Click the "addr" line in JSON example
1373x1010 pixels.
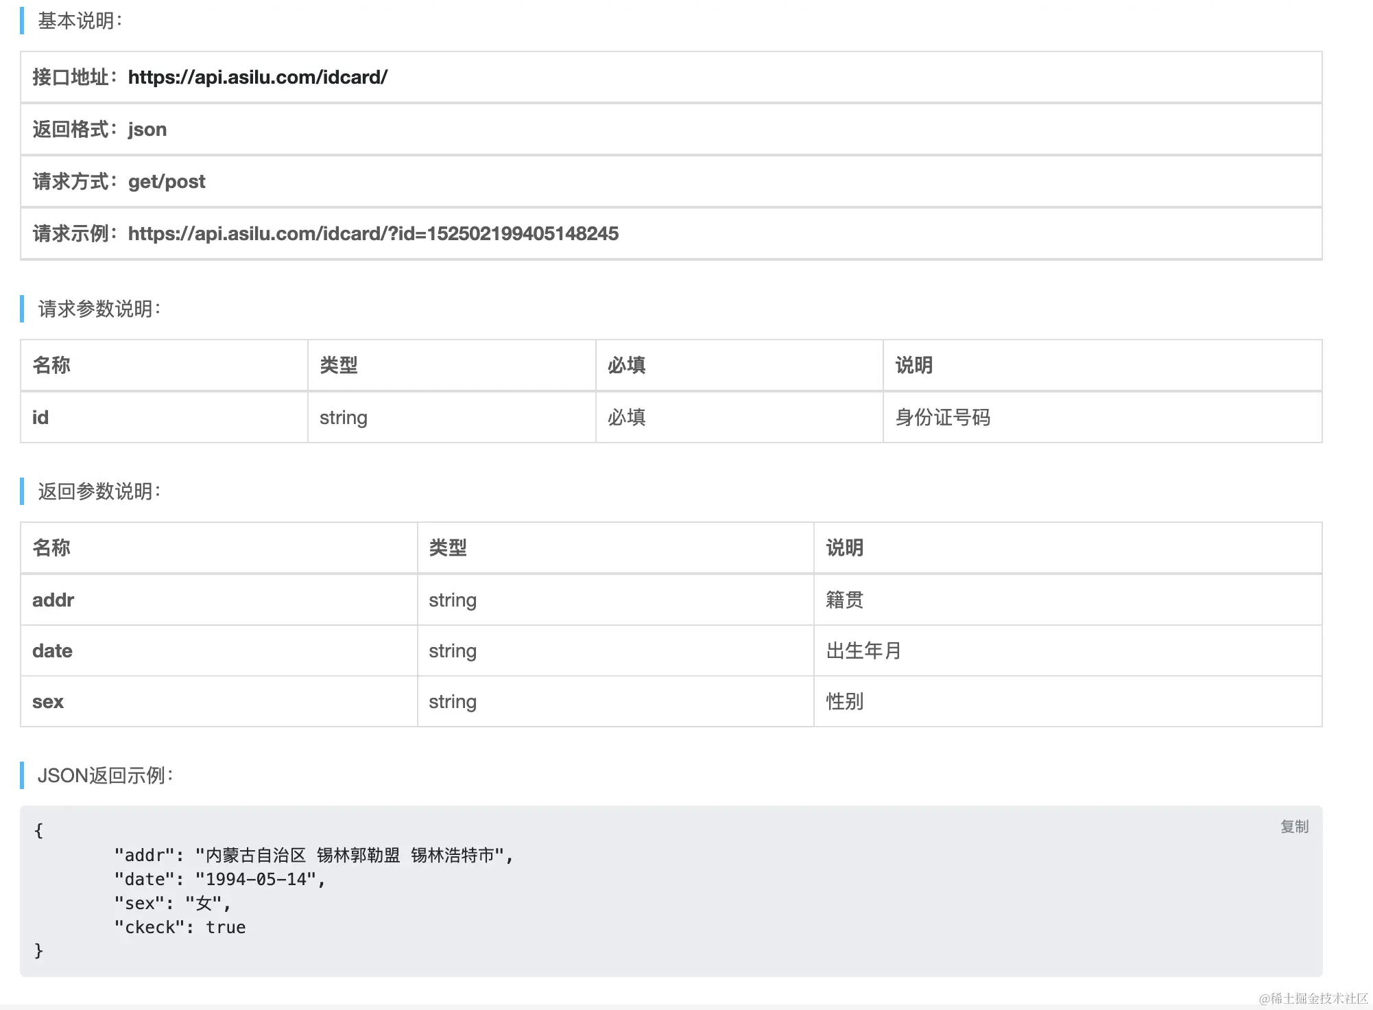point(313,856)
